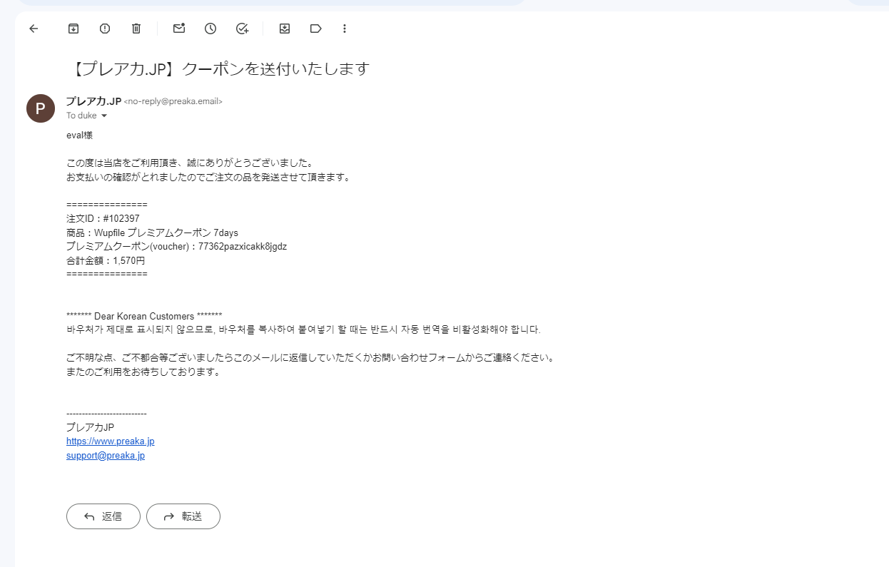The width and height of the screenshot is (889, 567).
Task: Click the greeting line eval様
Action: 79,135
